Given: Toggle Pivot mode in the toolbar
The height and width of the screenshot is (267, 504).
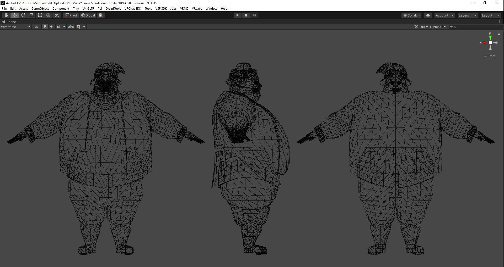Looking at the screenshot, I should pyautogui.click(x=71, y=15).
